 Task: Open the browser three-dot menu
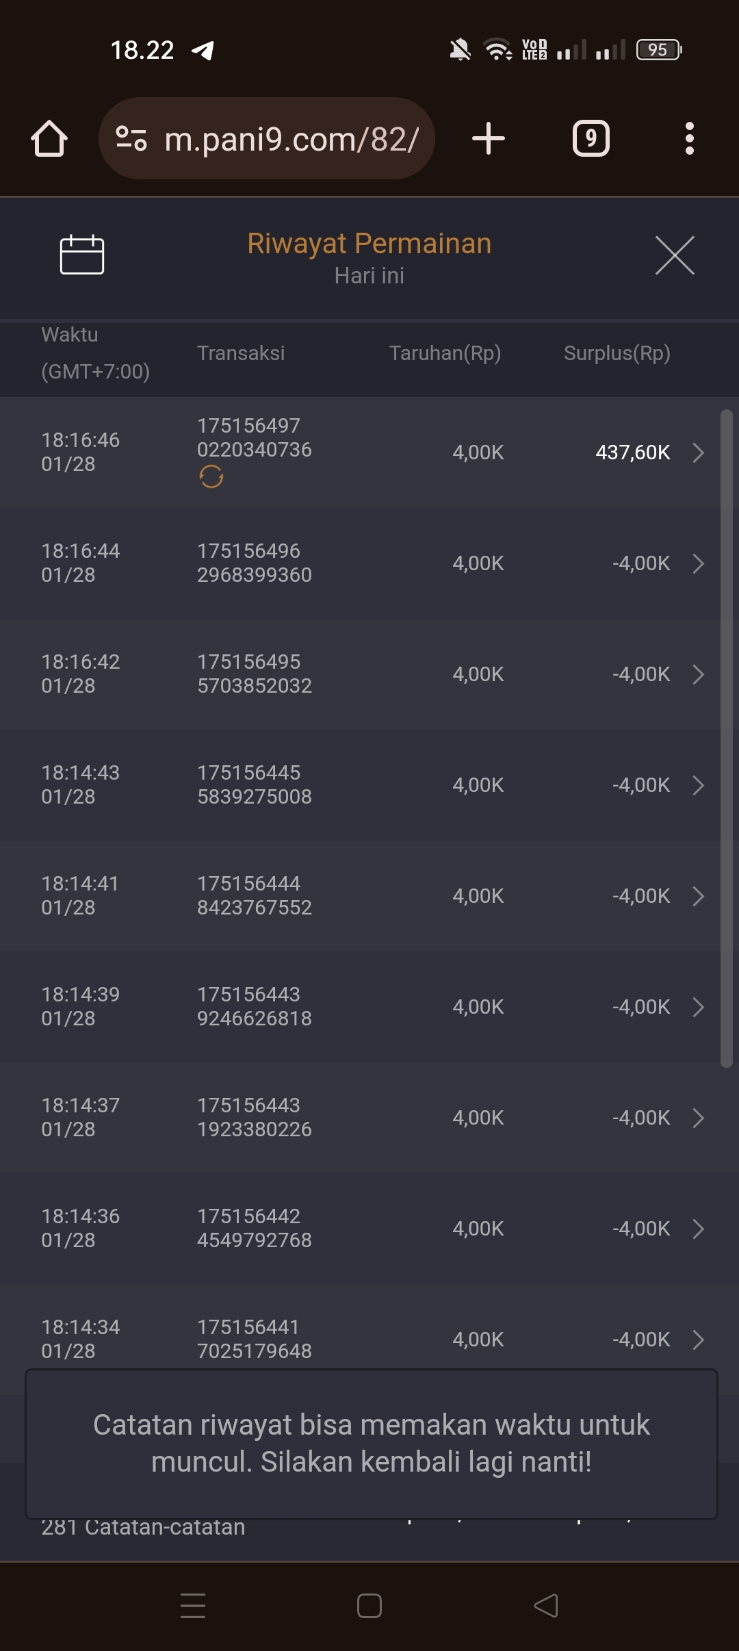pyautogui.click(x=689, y=139)
